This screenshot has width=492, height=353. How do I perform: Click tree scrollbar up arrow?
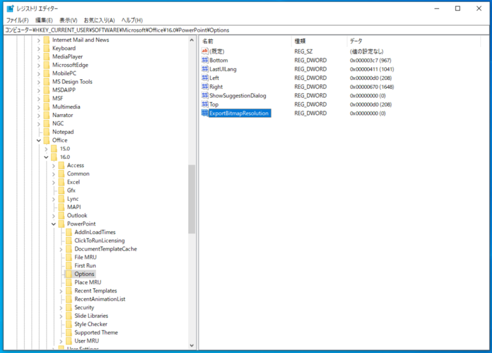click(x=192, y=40)
